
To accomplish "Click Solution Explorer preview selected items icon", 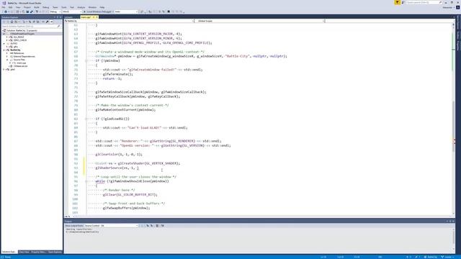I will [x=51, y=22].
